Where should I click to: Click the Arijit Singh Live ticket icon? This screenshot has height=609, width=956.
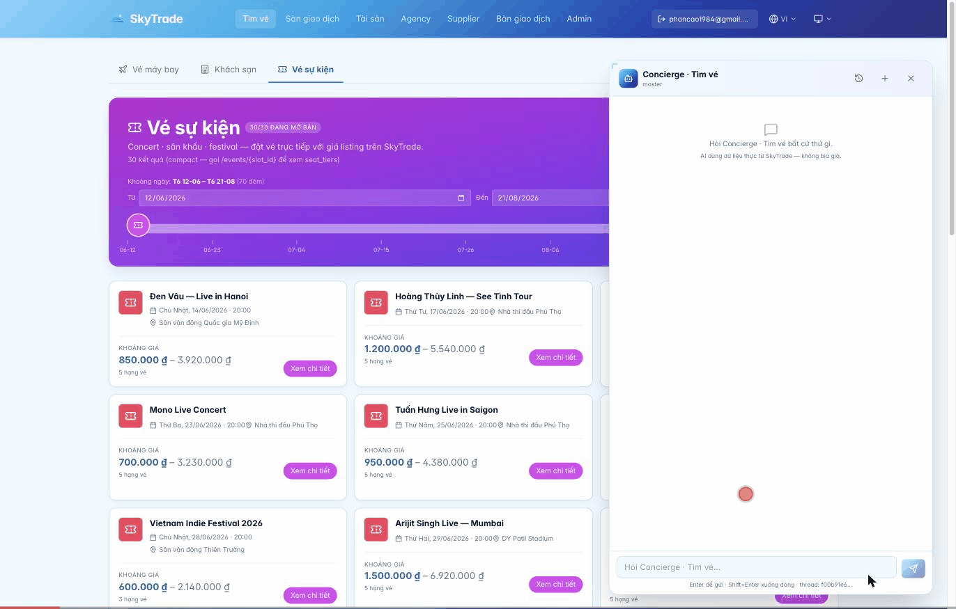376,530
